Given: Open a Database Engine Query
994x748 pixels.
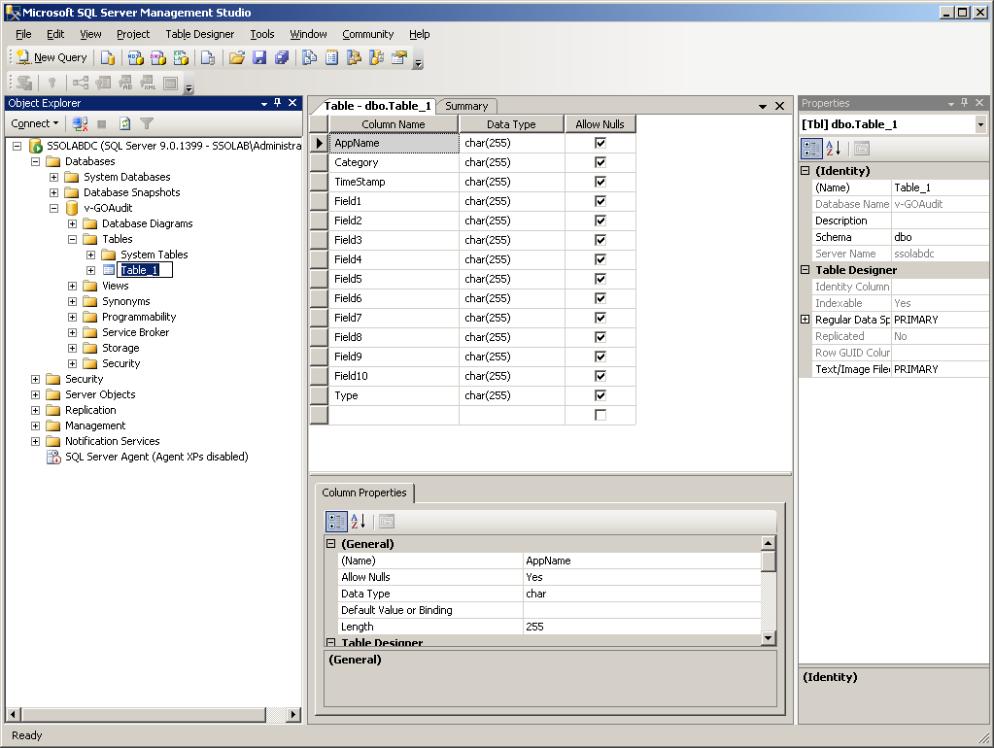Looking at the screenshot, I should click(x=108, y=57).
